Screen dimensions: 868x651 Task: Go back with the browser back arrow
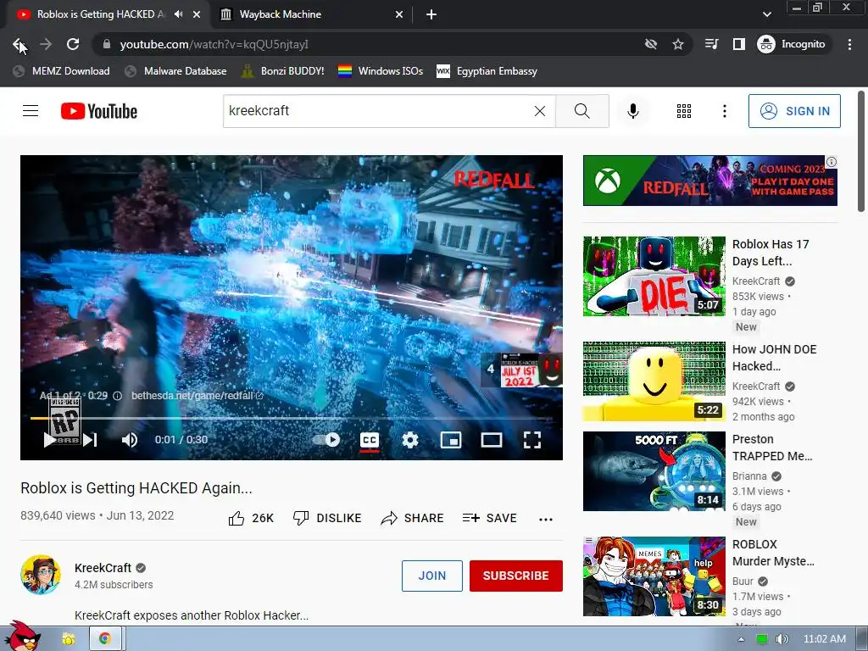[x=19, y=44]
